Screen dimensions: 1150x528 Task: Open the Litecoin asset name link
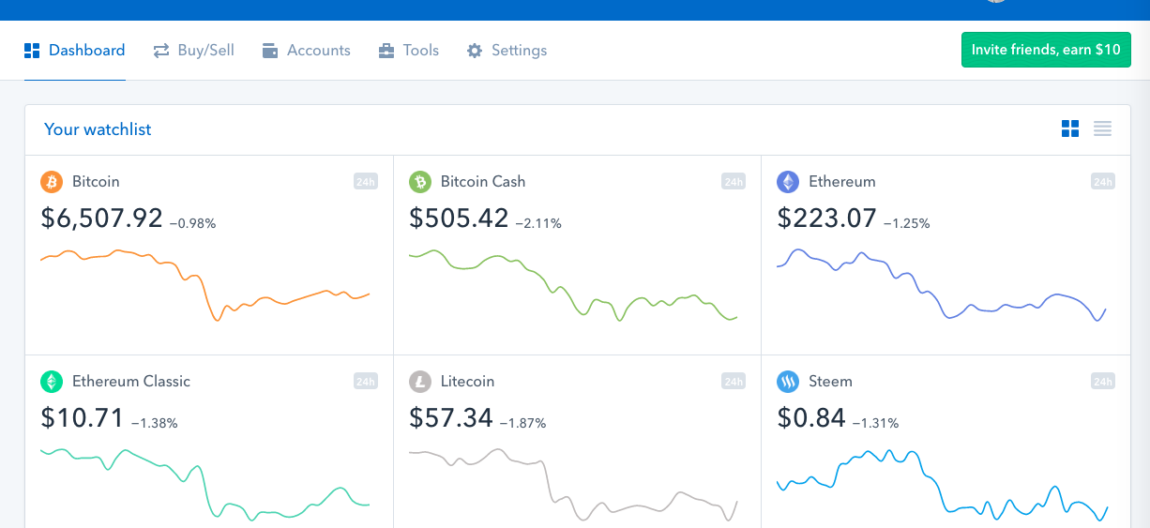[x=467, y=382]
